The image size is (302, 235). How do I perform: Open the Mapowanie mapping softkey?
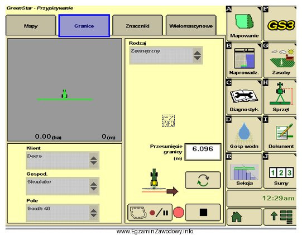pyautogui.click(x=244, y=23)
